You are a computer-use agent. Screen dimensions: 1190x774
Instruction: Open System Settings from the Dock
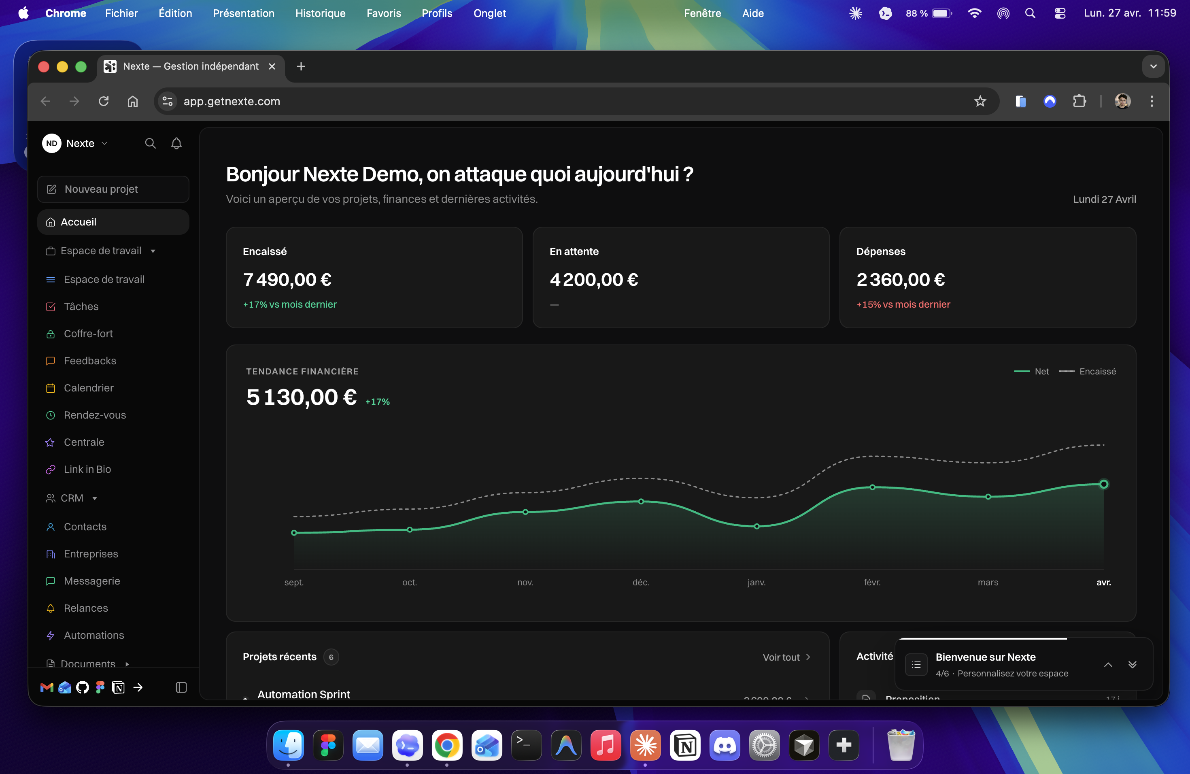765,745
